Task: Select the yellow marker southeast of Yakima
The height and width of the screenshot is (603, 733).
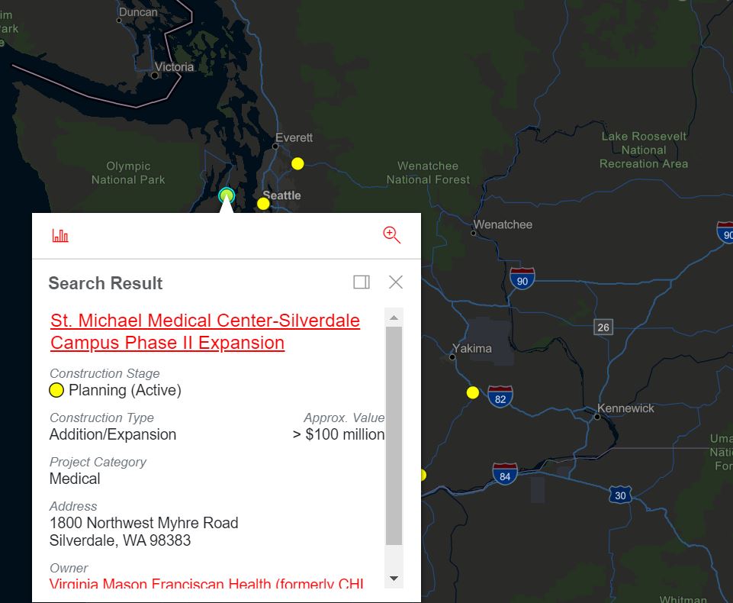Action: [x=473, y=392]
